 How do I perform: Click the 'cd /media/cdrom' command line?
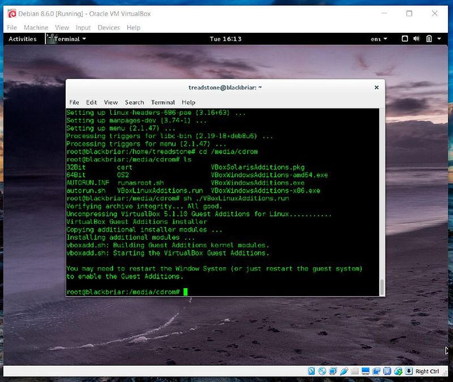(162, 151)
